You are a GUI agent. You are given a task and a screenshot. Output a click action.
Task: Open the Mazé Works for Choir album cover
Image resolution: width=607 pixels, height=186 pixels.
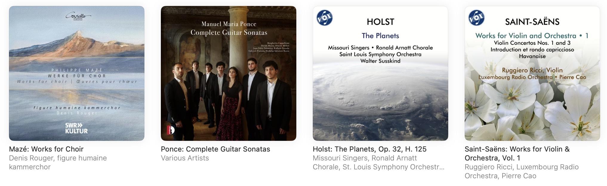(77, 73)
